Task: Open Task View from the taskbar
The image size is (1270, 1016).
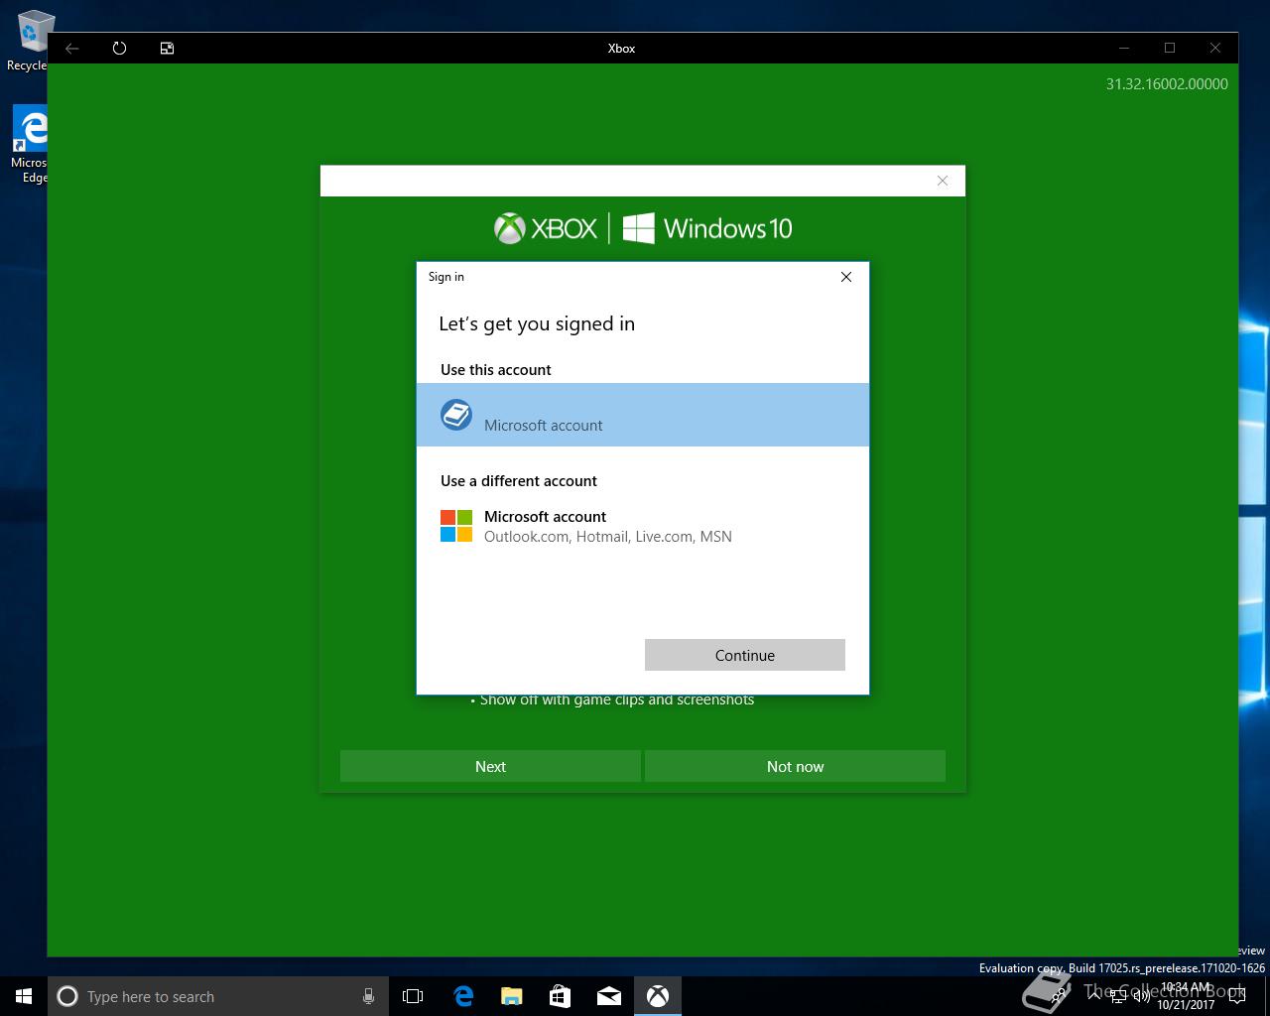Action: 413,996
